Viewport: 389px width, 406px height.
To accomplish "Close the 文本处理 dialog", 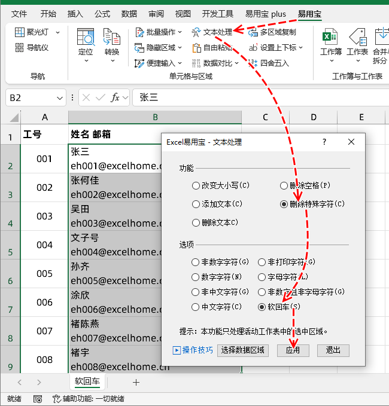I will [351, 142].
